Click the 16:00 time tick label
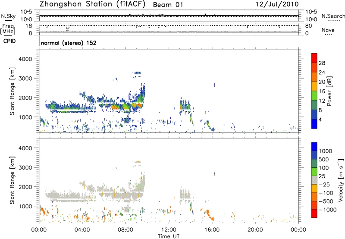 (x=212, y=230)
